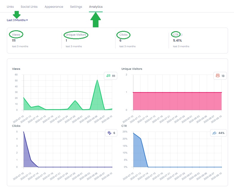The height and width of the screenshot is (188, 234).
Task: Click the CTR info tooltip icon
Action: [181, 35]
